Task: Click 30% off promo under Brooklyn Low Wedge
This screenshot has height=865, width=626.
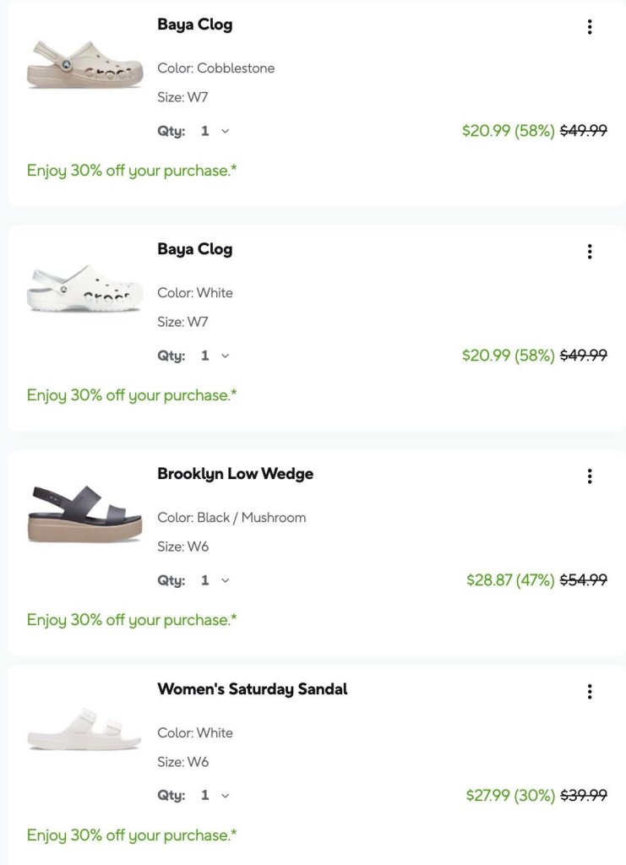Action: (x=132, y=620)
